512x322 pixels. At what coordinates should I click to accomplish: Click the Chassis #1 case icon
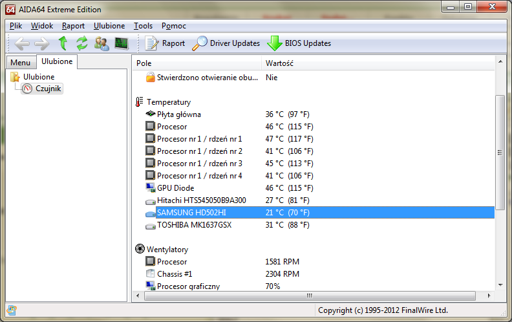[x=150, y=274]
